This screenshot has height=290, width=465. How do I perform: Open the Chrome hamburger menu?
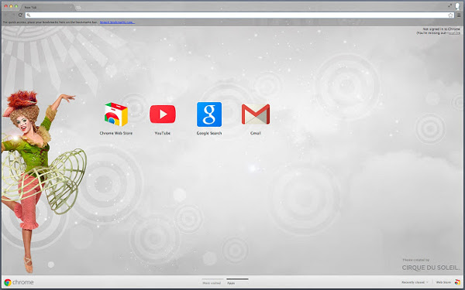pos(459,15)
